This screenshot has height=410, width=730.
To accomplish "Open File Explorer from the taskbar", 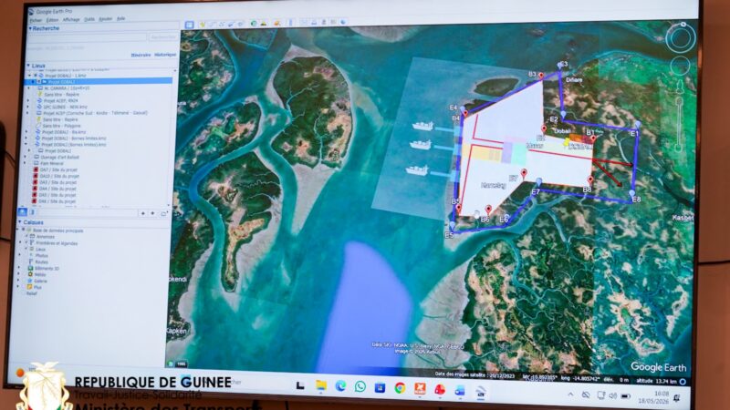I will coord(321,385).
